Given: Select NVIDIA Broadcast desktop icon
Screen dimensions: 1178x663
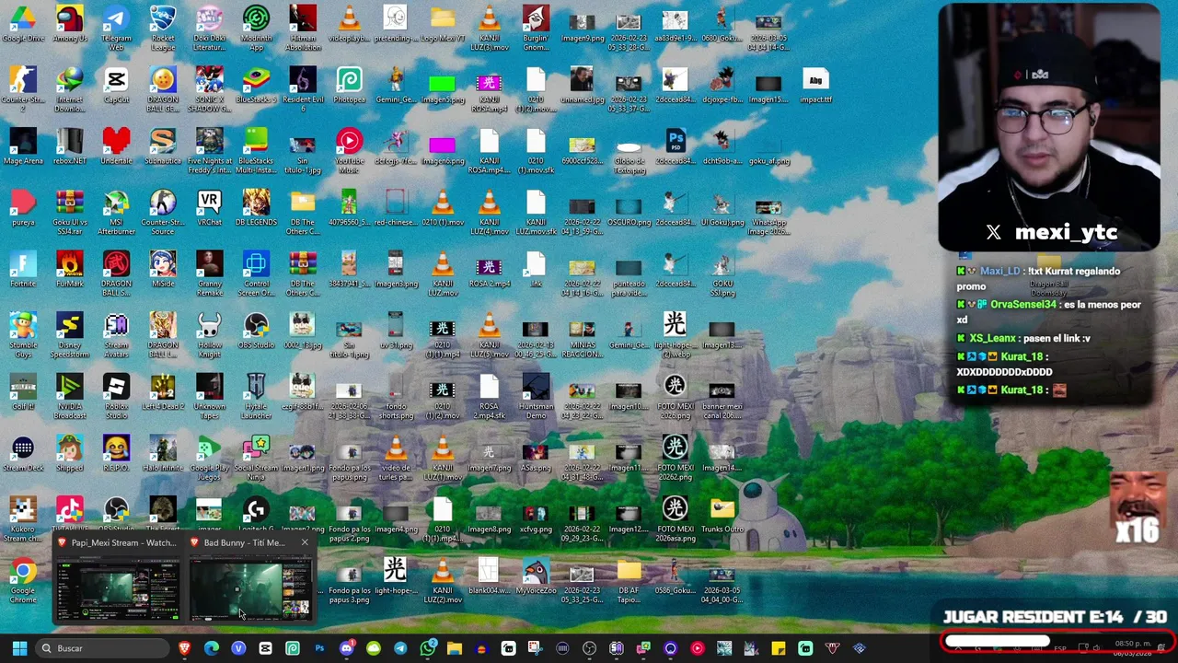Looking at the screenshot, I should click(70, 397).
